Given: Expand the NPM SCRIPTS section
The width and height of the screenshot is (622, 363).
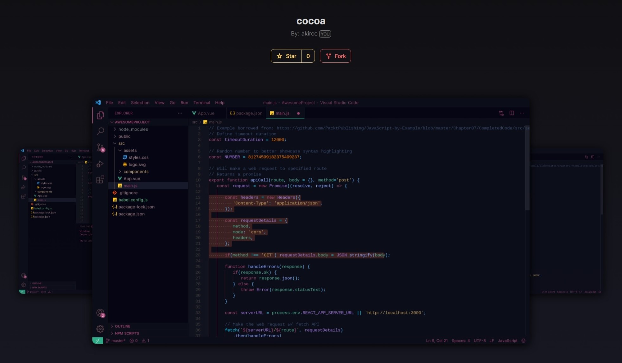Looking at the screenshot, I should [127, 333].
